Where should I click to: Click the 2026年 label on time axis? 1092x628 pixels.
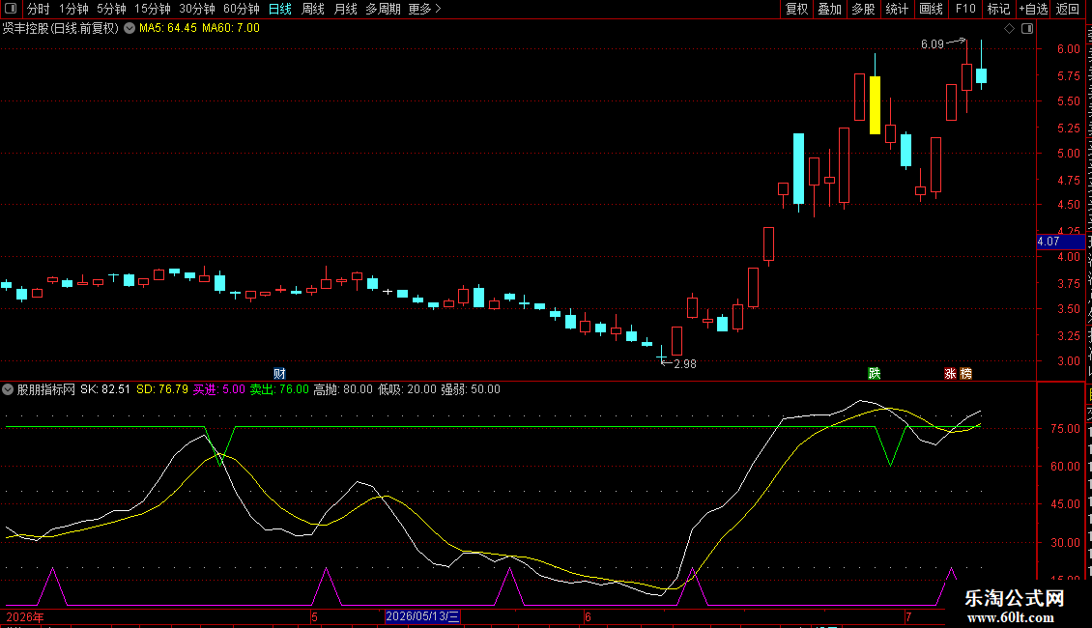pyautogui.click(x=25, y=616)
